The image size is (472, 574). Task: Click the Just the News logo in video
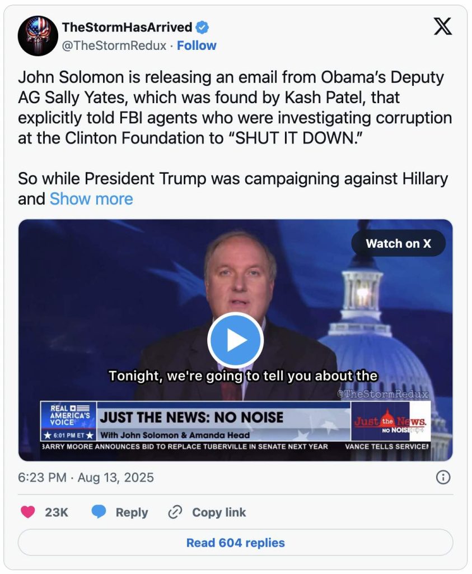click(x=390, y=422)
